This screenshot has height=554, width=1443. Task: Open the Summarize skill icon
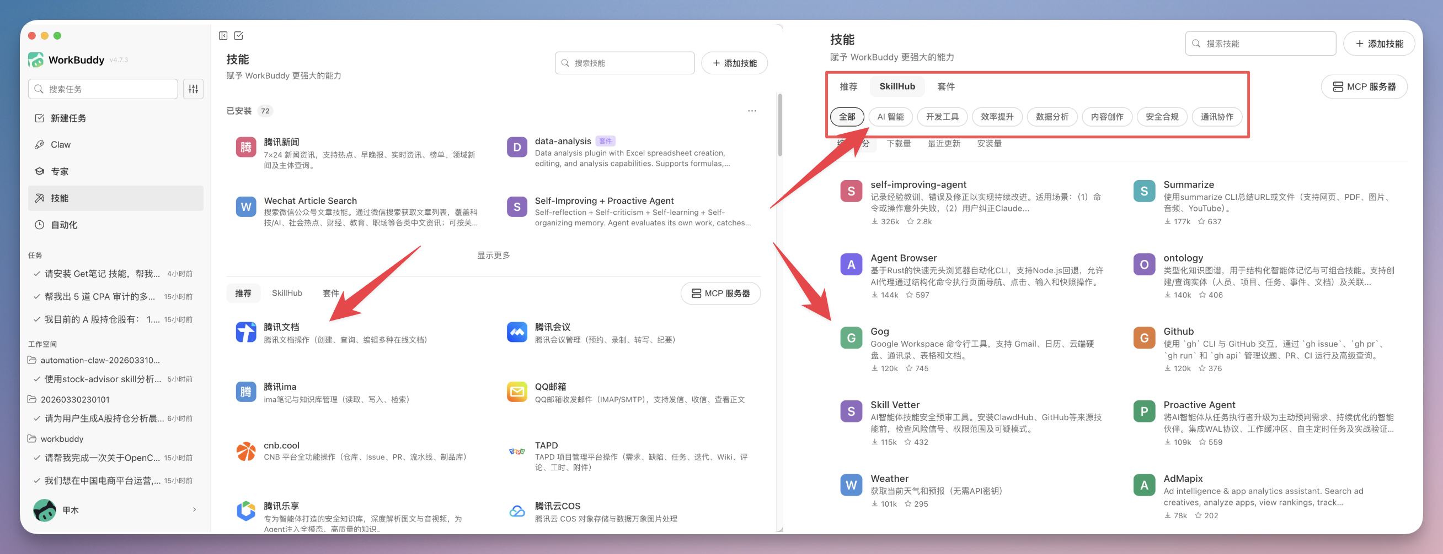(1144, 191)
